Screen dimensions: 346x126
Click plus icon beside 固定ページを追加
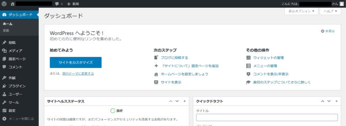coord(156,66)
